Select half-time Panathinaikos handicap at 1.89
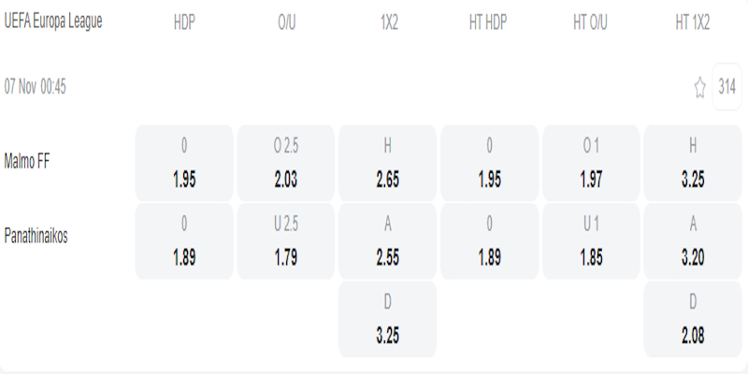 point(489,240)
